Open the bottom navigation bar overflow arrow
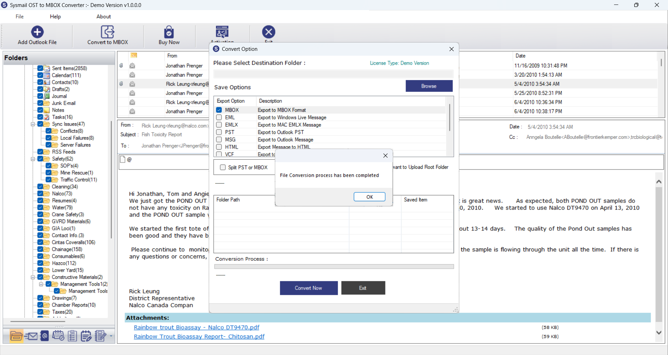The width and height of the screenshot is (668, 355). click(111, 336)
